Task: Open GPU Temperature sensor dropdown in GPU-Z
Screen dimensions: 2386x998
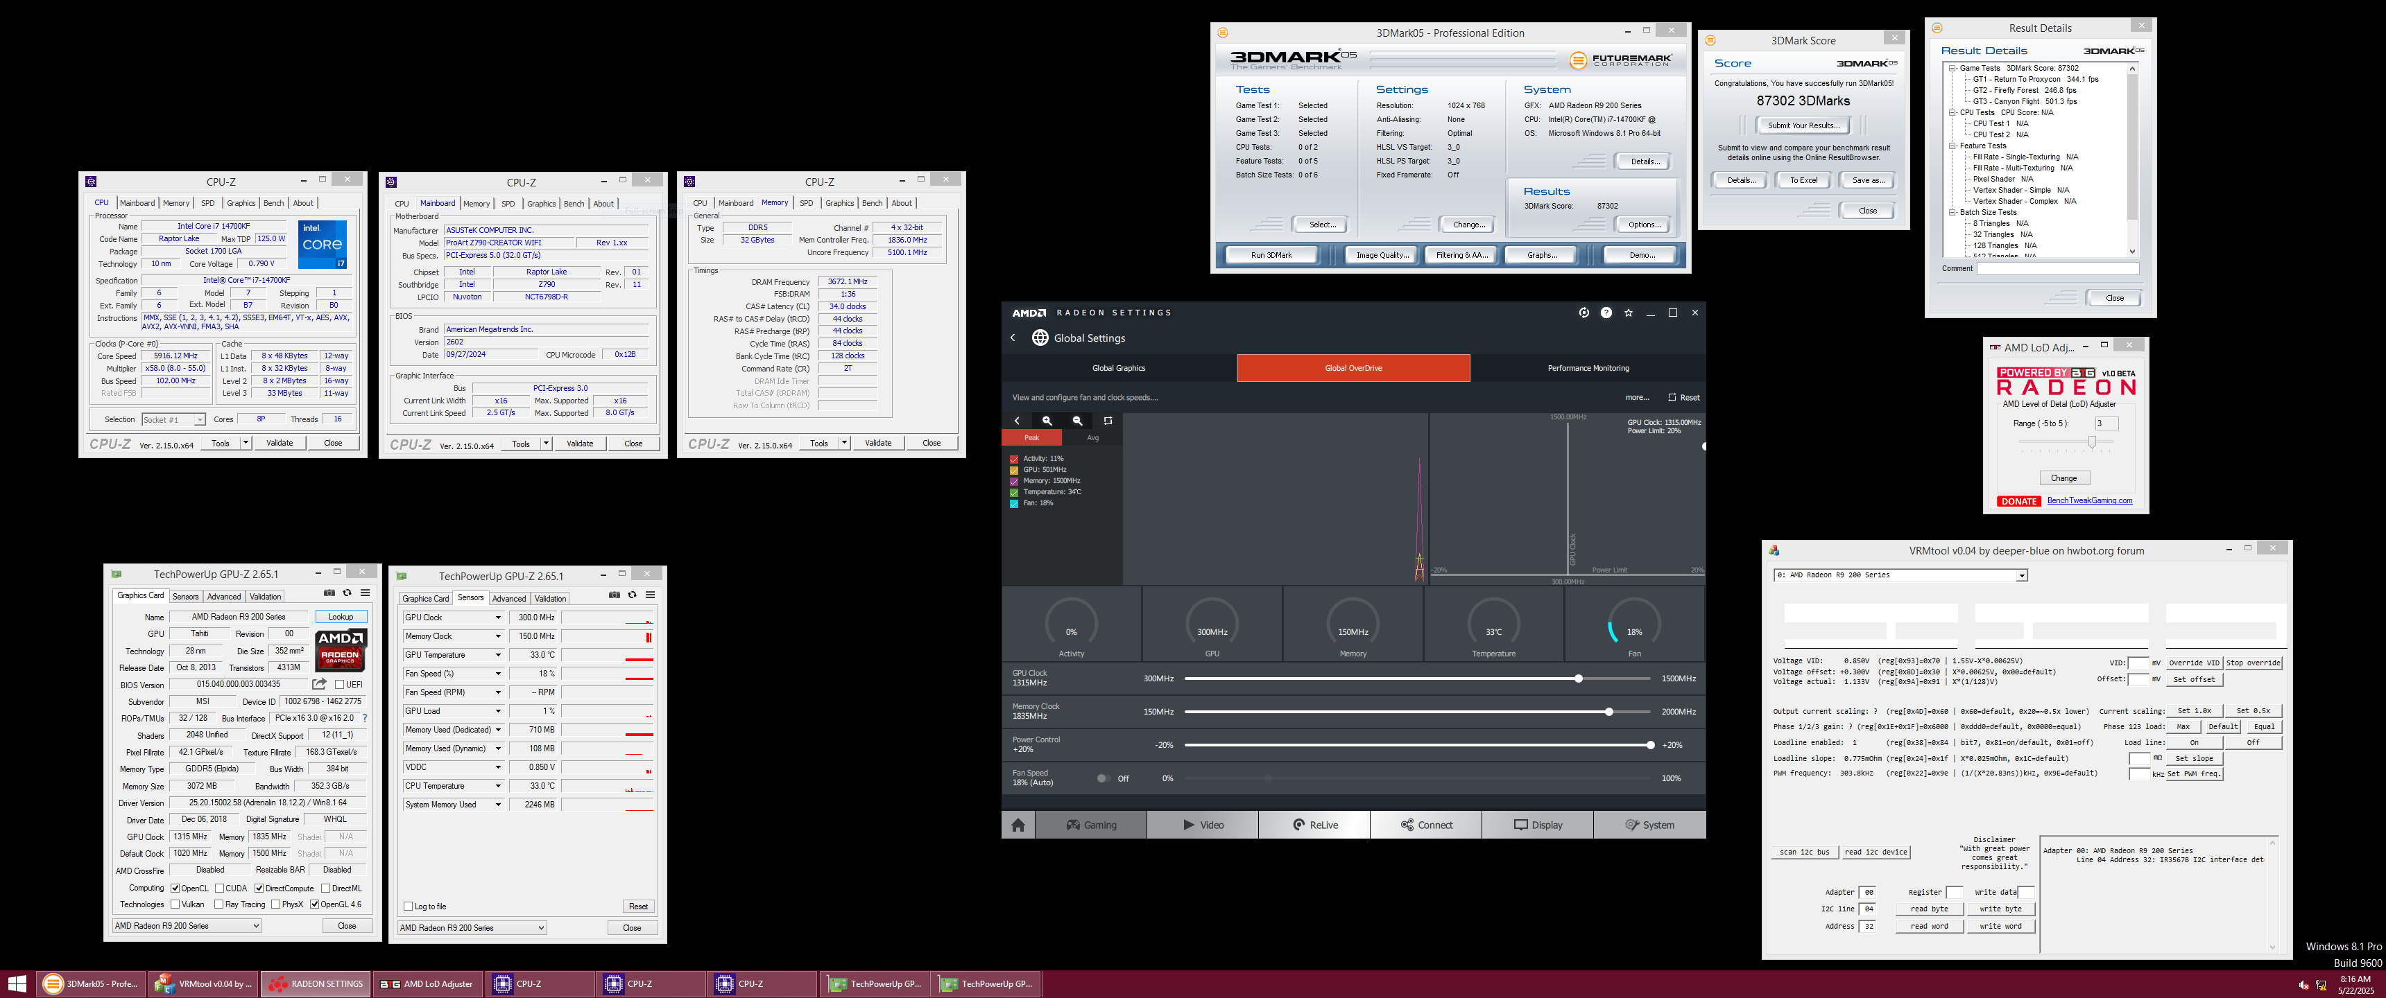Action: pyautogui.click(x=497, y=654)
